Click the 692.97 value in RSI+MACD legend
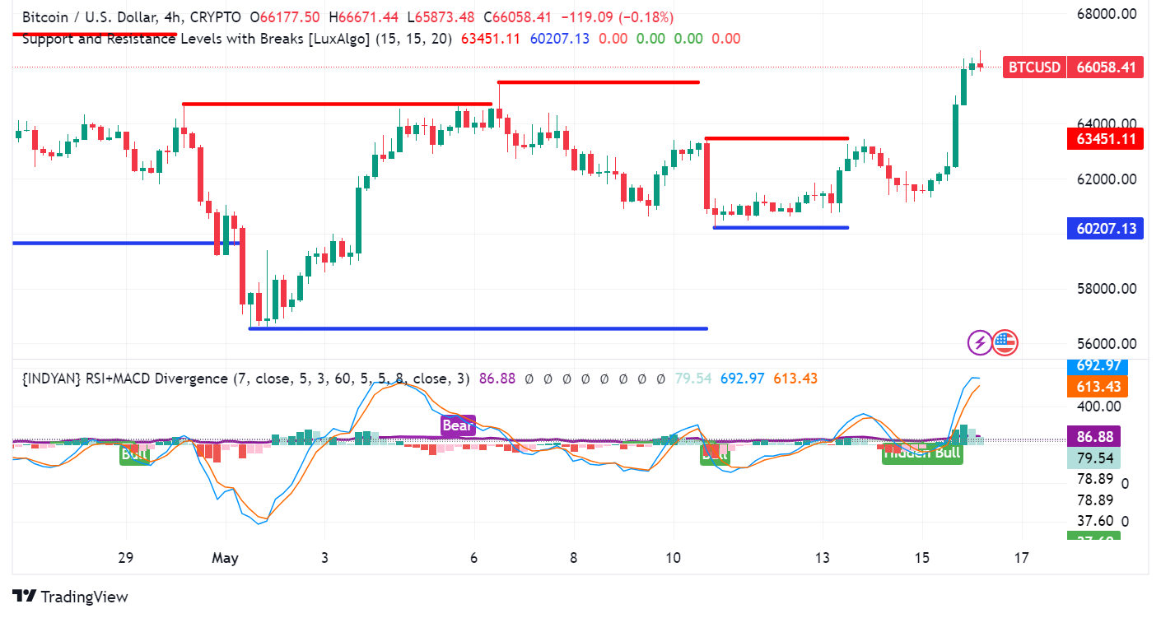Viewport: 1161px width, 618px height. tap(743, 379)
